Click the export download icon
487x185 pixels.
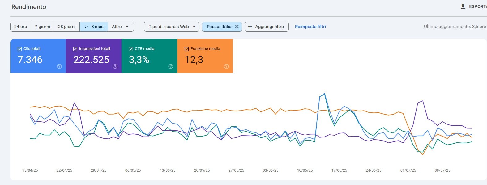tap(463, 6)
